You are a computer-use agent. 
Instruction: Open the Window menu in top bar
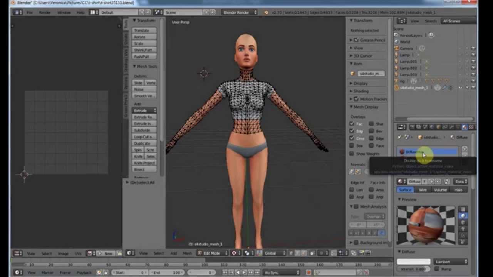click(64, 12)
